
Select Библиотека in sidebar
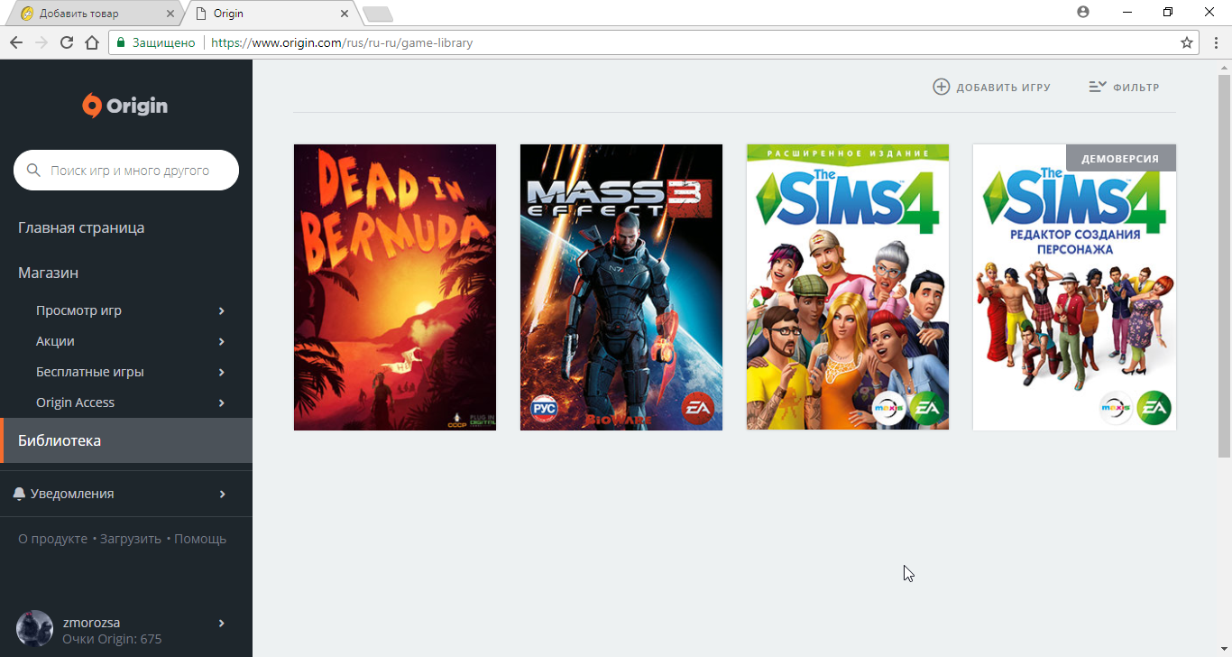click(126, 440)
